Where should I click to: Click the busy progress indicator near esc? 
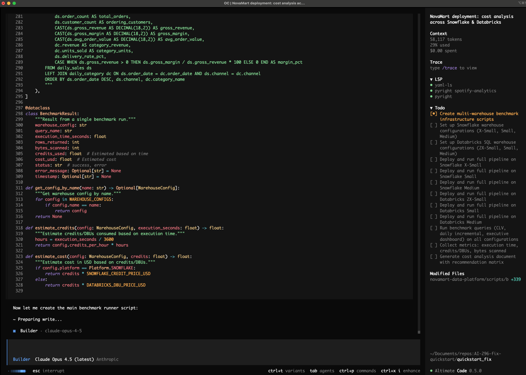click(18, 371)
